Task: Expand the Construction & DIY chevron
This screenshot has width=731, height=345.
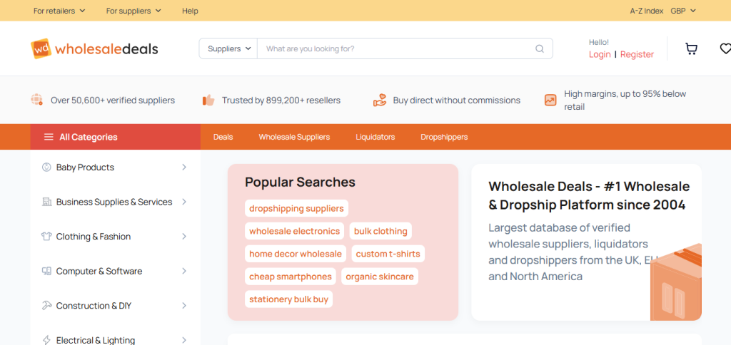Action: [x=184, y=305]
